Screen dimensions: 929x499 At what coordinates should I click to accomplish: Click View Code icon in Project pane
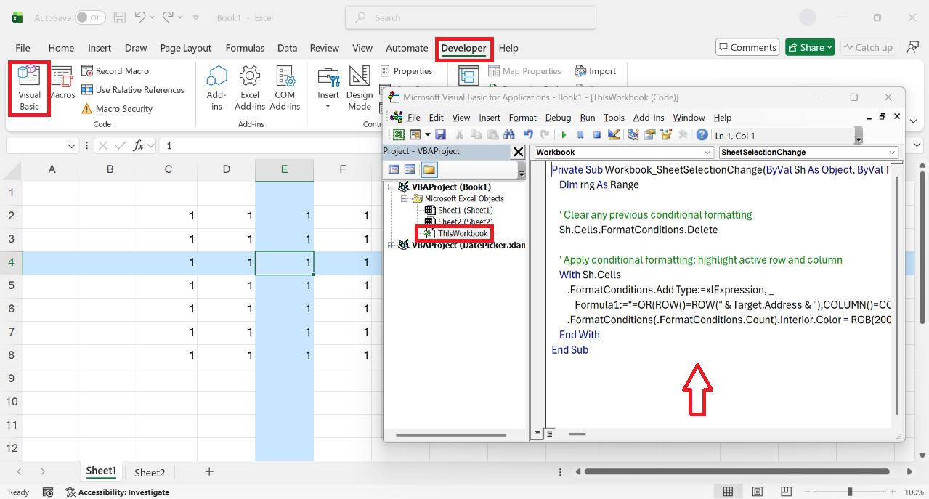click(x=394, y=169)
